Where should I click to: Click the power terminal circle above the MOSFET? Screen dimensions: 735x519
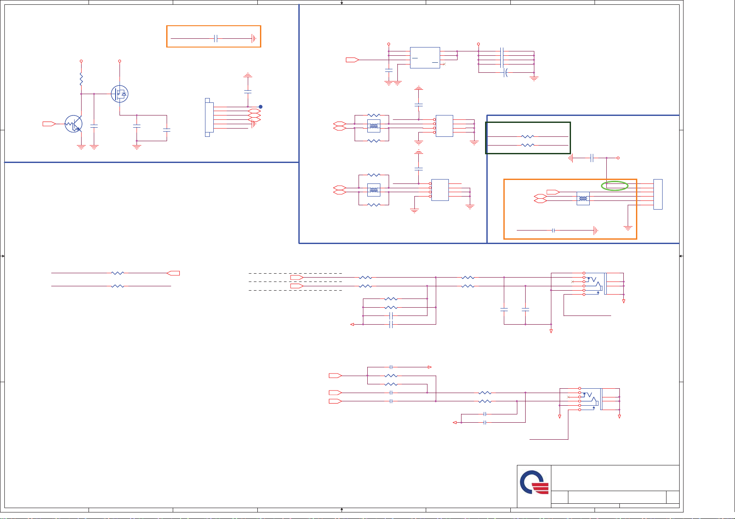coord(120,61)
